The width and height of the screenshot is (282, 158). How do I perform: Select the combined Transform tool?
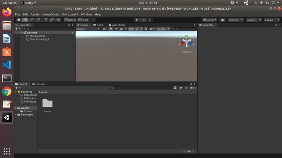(x=52, y=20)
